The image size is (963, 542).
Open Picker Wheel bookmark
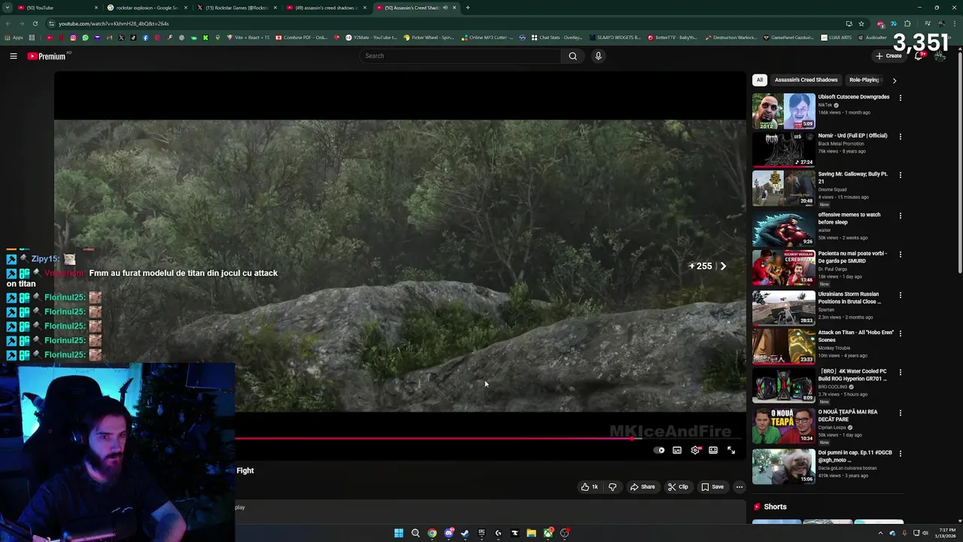pyautogui.click(x=429, y=38)
